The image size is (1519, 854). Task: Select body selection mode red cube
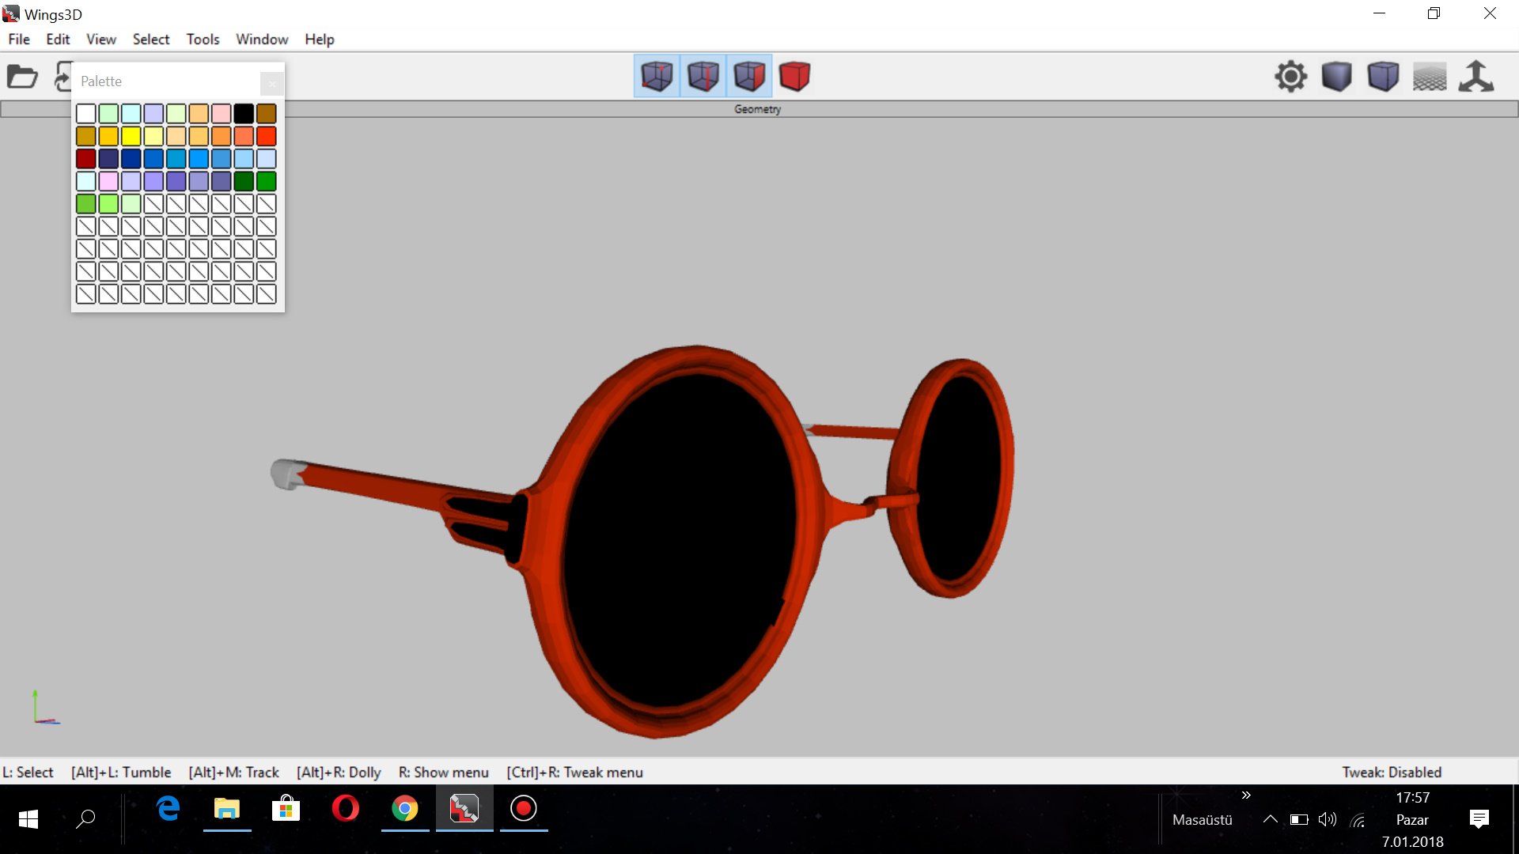pos(794,77)
